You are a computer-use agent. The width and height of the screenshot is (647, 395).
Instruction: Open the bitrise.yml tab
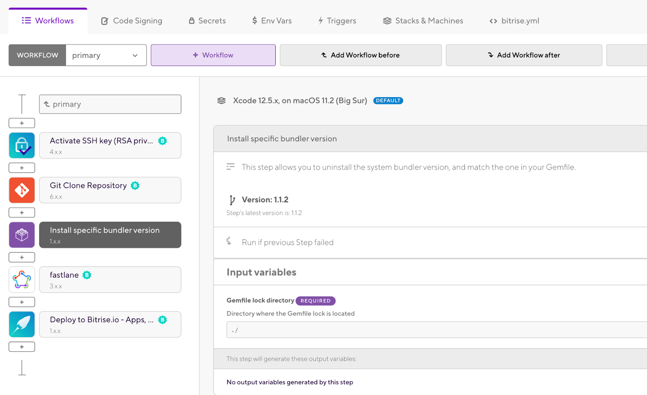pos(514,21)
